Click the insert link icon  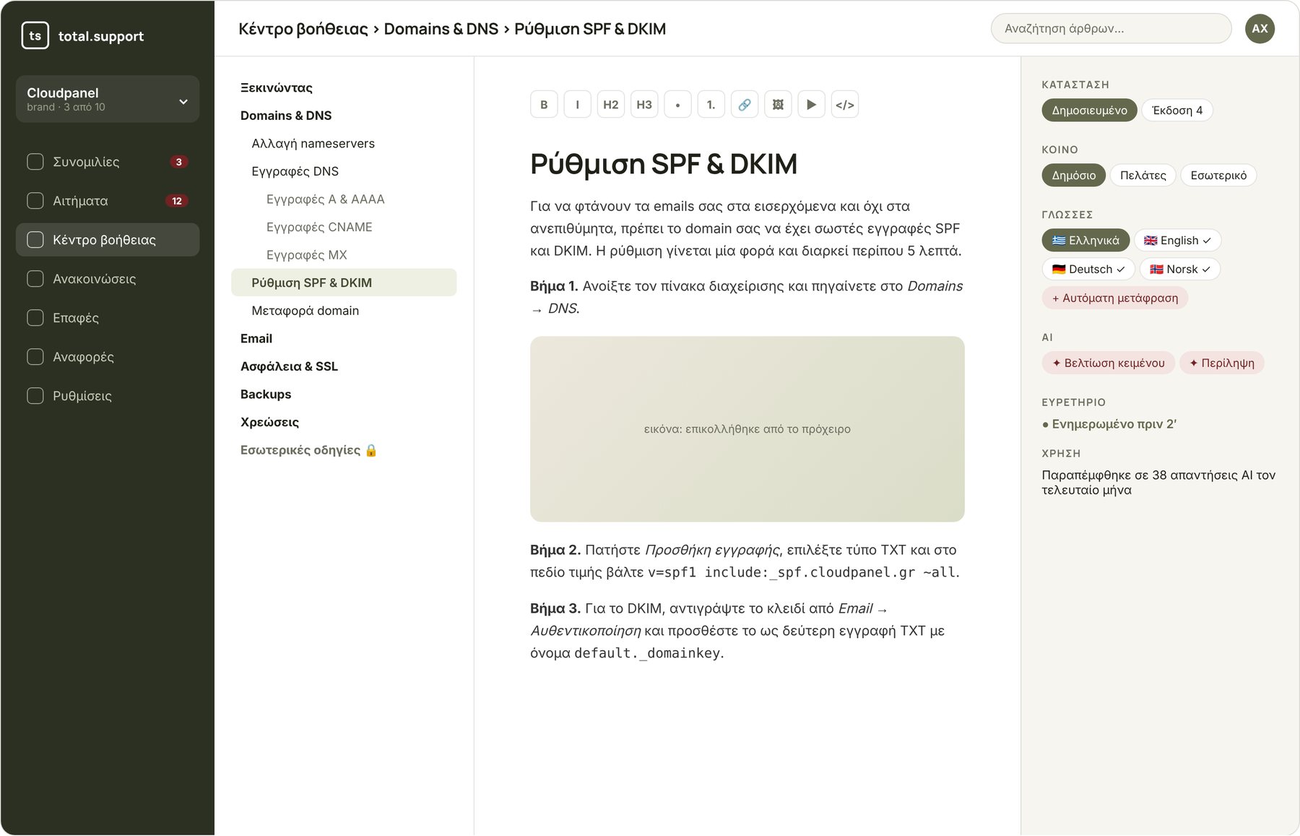745,105
